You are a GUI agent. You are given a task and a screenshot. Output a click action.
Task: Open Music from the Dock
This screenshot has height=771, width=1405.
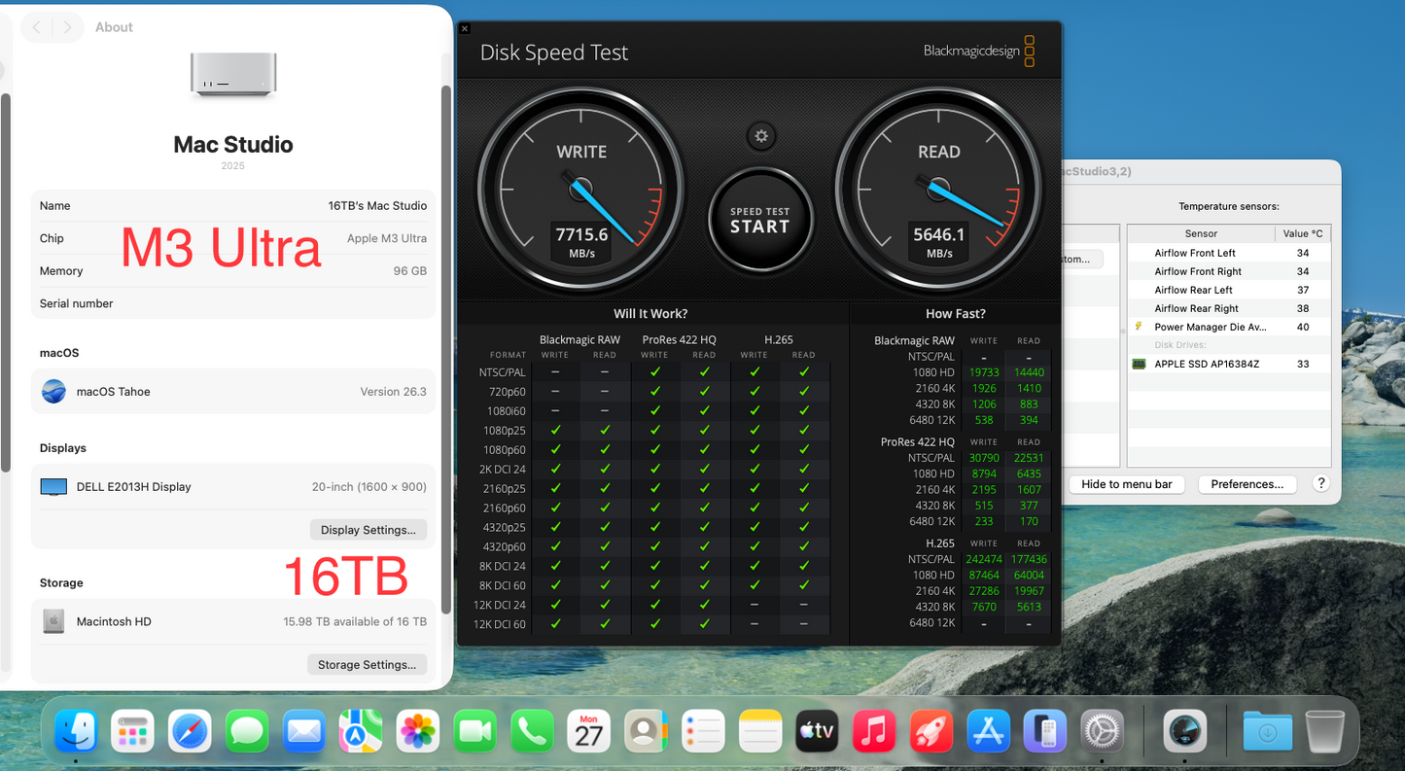click(874, 730)
